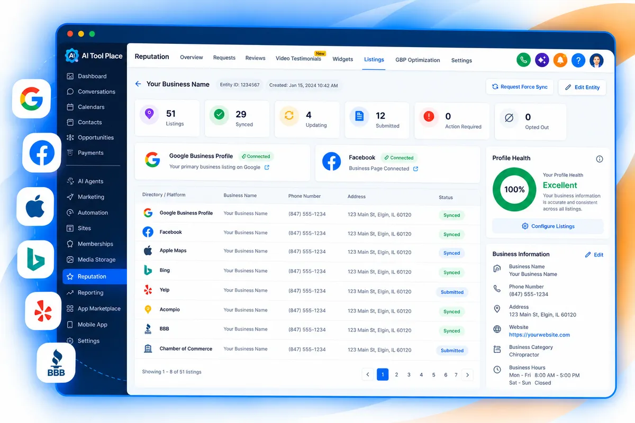Click the Media Storage icon
Viewport: 635px width, 423px height.
pos(70,260)
